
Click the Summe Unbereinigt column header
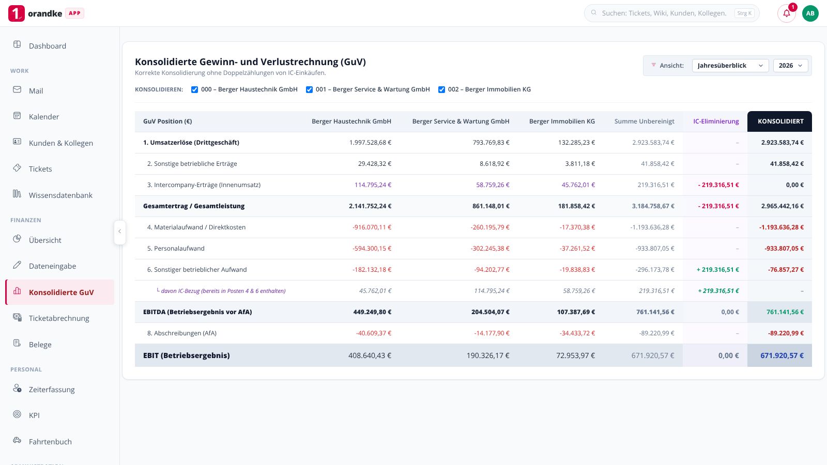(x=645, y=121)
